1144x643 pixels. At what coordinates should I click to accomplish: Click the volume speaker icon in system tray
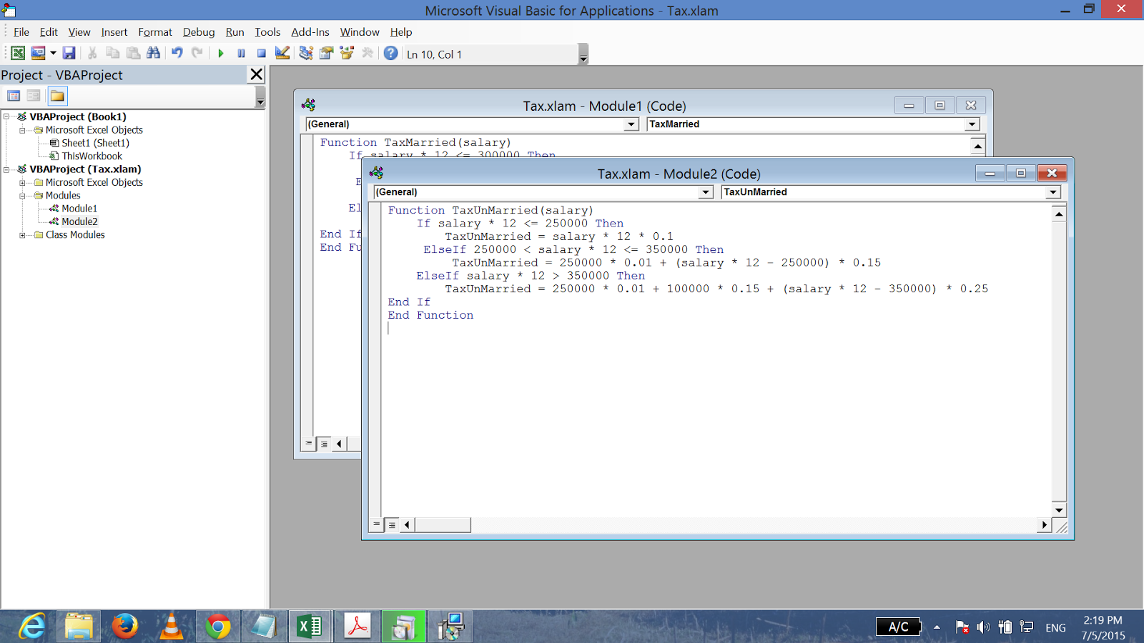(x=984, y=627)
